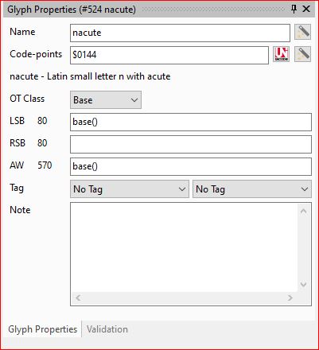Open the Unicode character picker icon
This screenshot has height=350, width=319.
pyautogui.click(x=282, y=54)
